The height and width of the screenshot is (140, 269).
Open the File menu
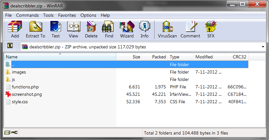pyautogui.click(x=8, y=15)
